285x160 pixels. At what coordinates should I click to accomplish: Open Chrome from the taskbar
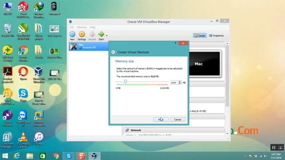coord(56,156)
